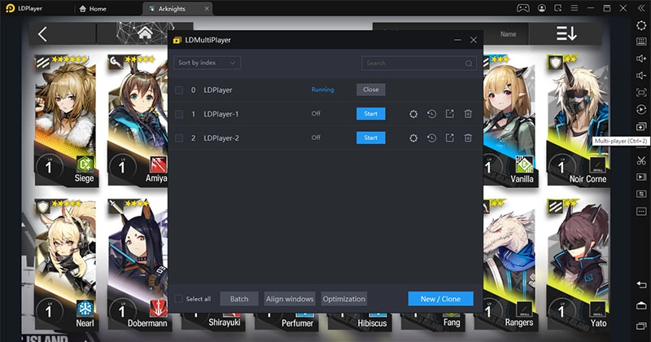This screenshot has height=342, width=651.
Task: Open the synchronizer/operation recorder icon in sidebar
Action: (x=641, y=109)
